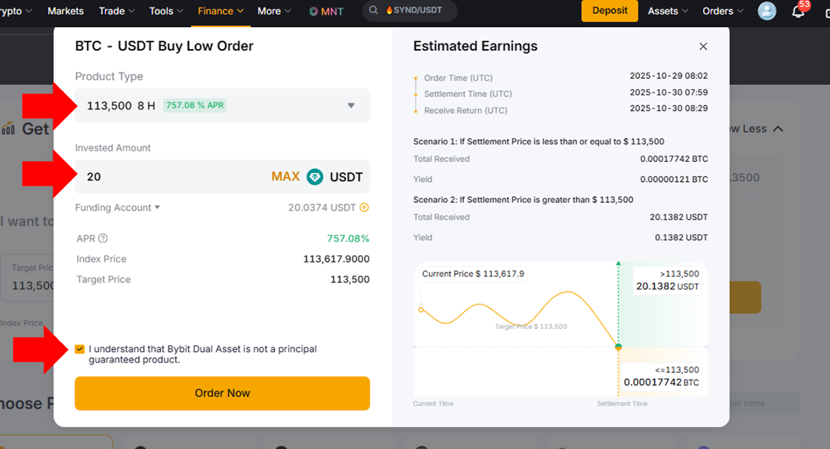Open the user profile avatar
This screenshot has width=830, height=449.
pos(767,11)
